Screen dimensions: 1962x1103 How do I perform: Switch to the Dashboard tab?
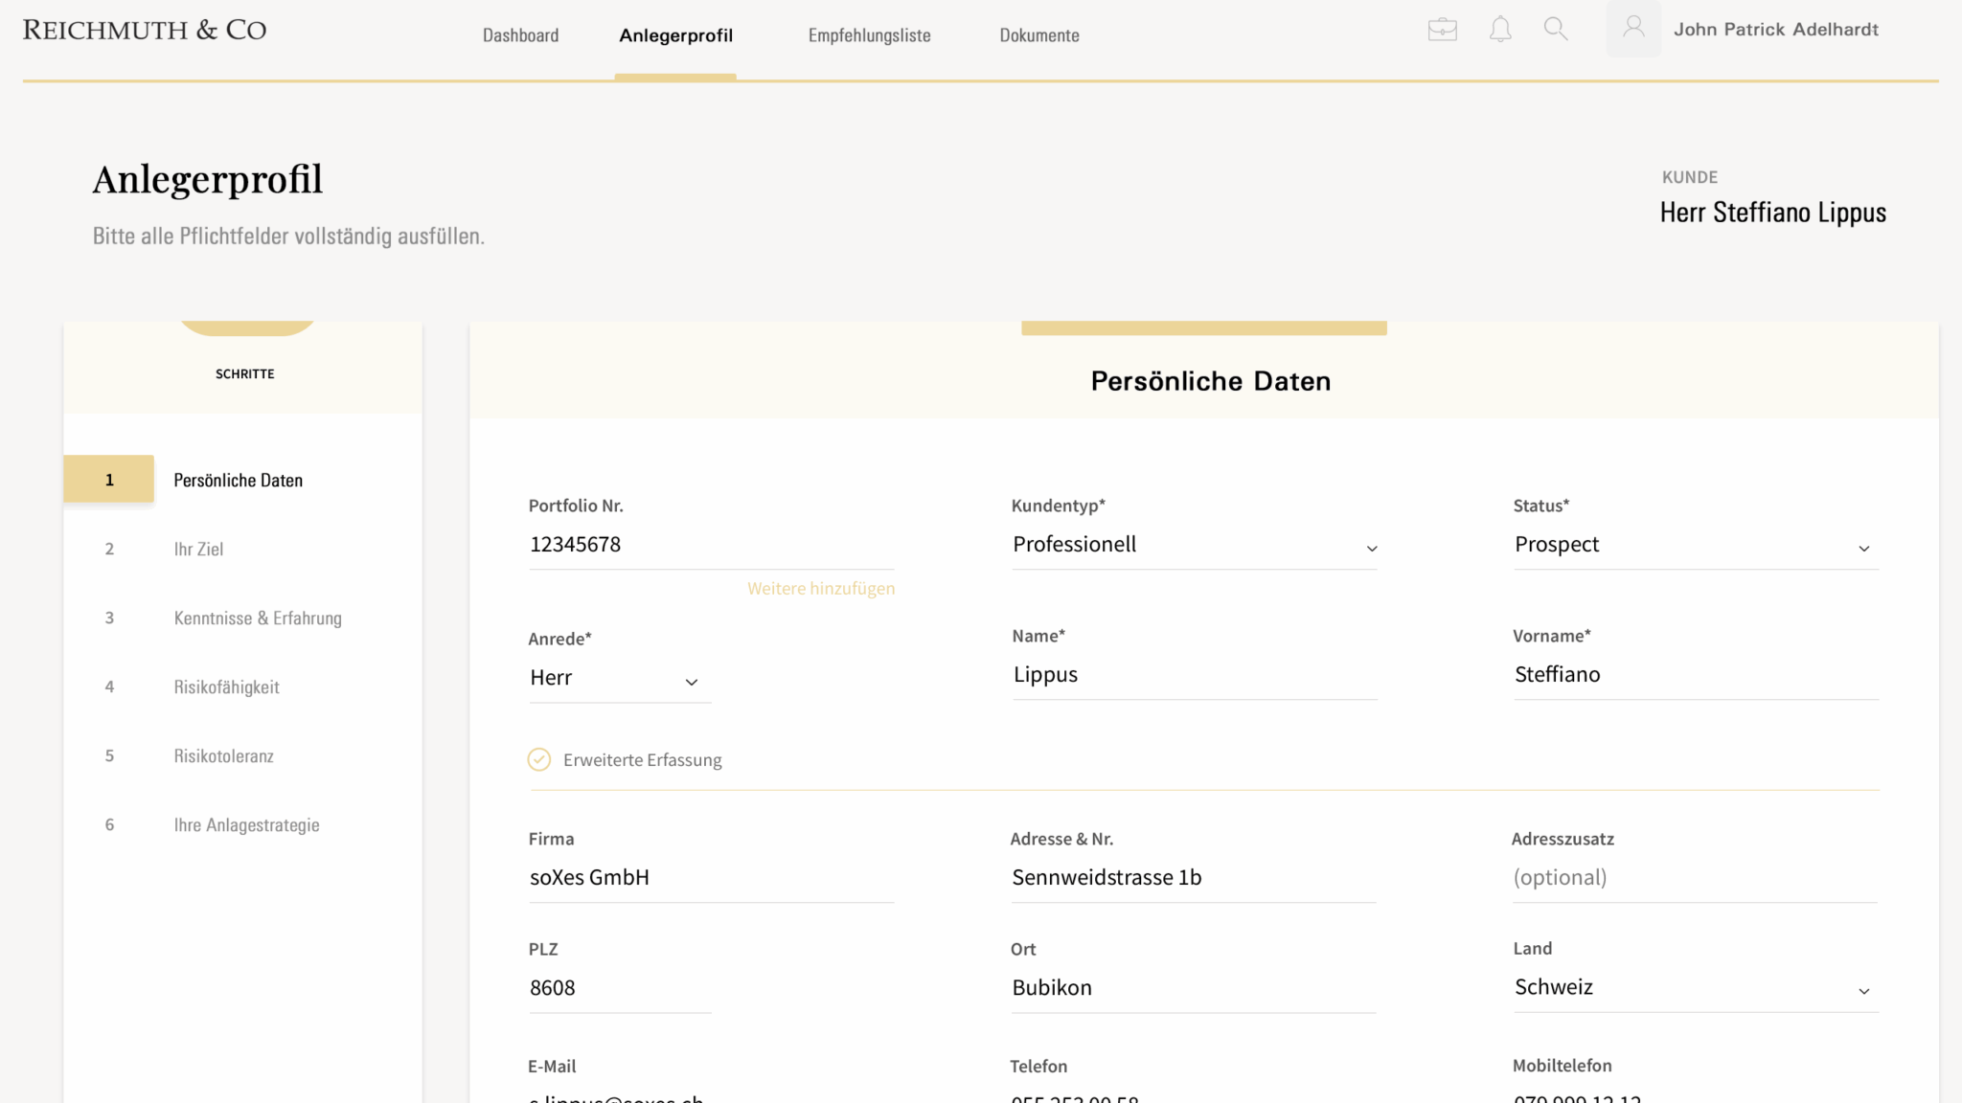[520, 35]
